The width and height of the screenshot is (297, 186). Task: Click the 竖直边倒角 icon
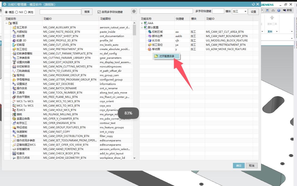click(14, 119)
